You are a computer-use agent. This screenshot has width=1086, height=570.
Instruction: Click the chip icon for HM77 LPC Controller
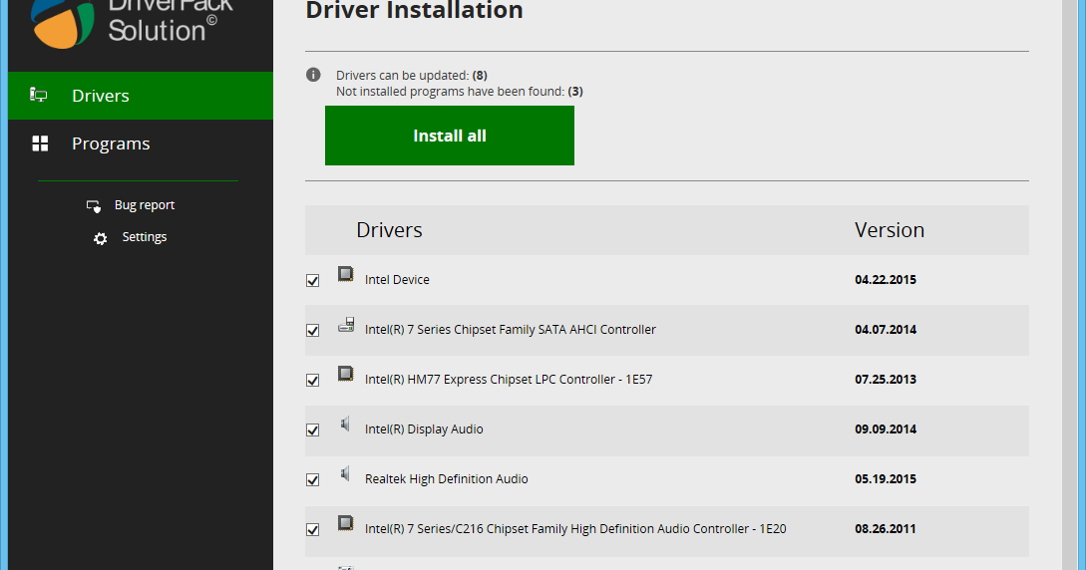(x=346, y=375)
